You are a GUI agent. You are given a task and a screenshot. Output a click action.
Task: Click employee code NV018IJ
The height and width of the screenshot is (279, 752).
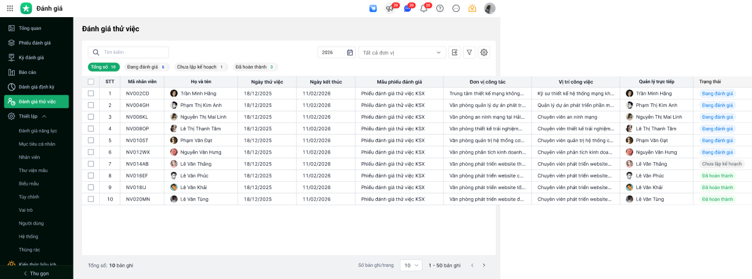(x=137, y=187)
